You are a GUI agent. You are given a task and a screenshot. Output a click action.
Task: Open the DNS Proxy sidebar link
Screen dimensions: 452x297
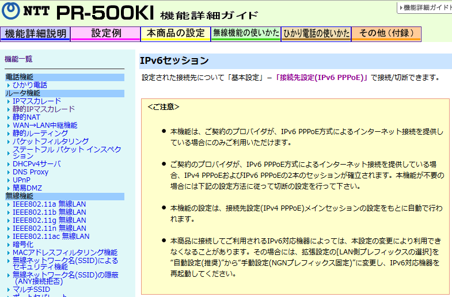pos(31,172)
